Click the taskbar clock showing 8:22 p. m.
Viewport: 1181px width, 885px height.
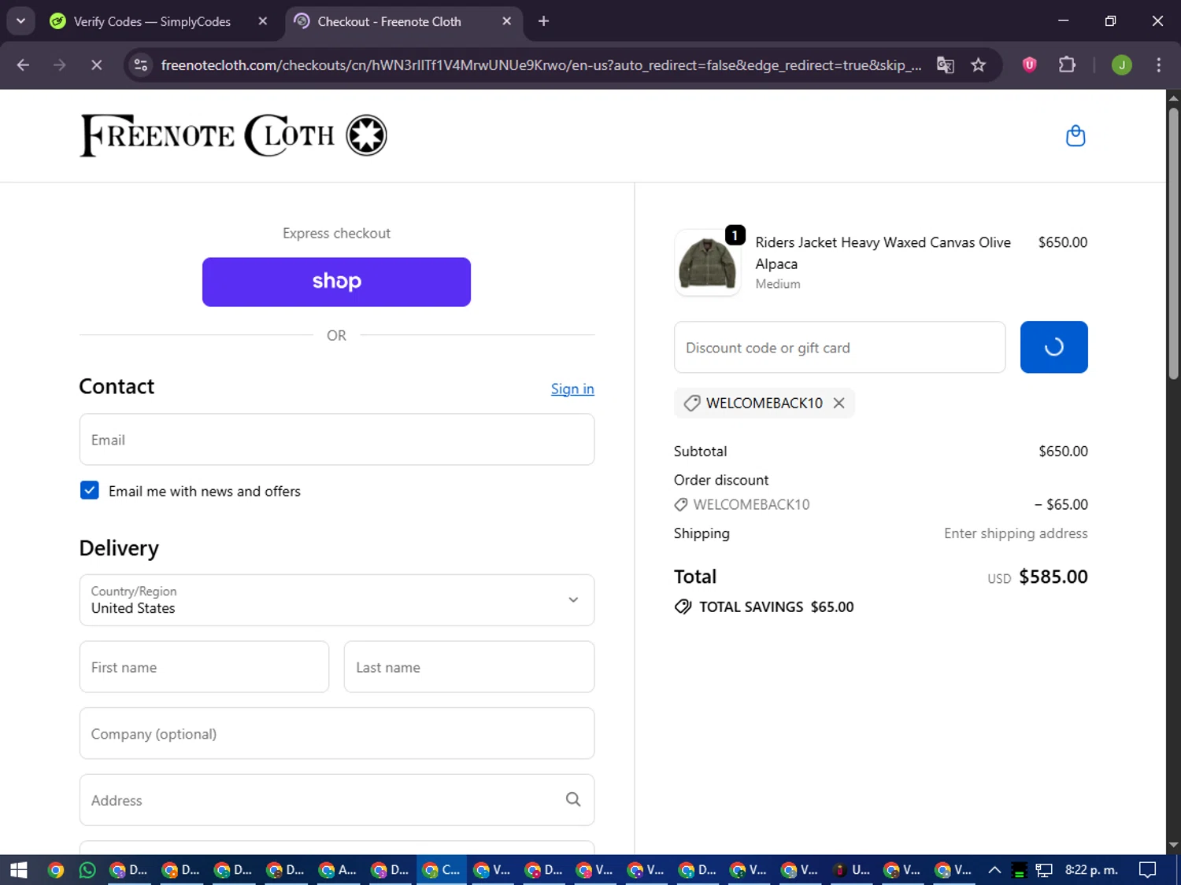click(1091, 870)
